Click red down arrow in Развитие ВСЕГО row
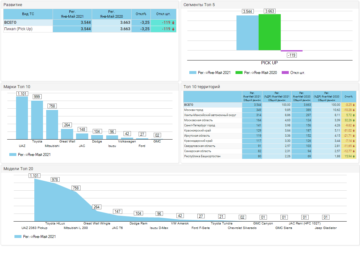Screen dimensions: 360x255 (173, 23)
